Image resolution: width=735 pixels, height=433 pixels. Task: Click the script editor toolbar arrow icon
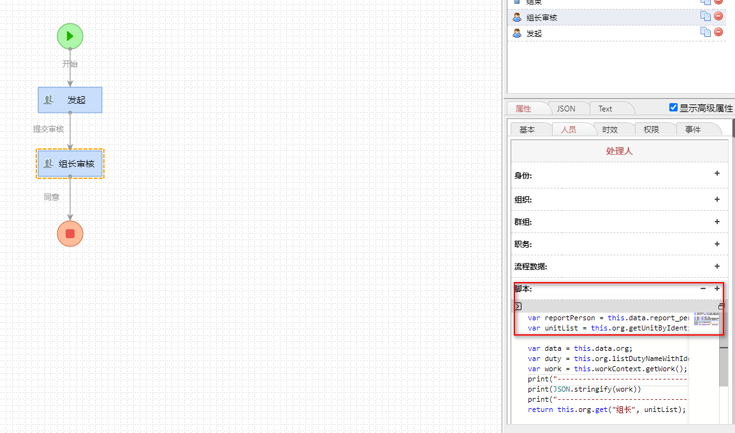[x=518, y=306]
